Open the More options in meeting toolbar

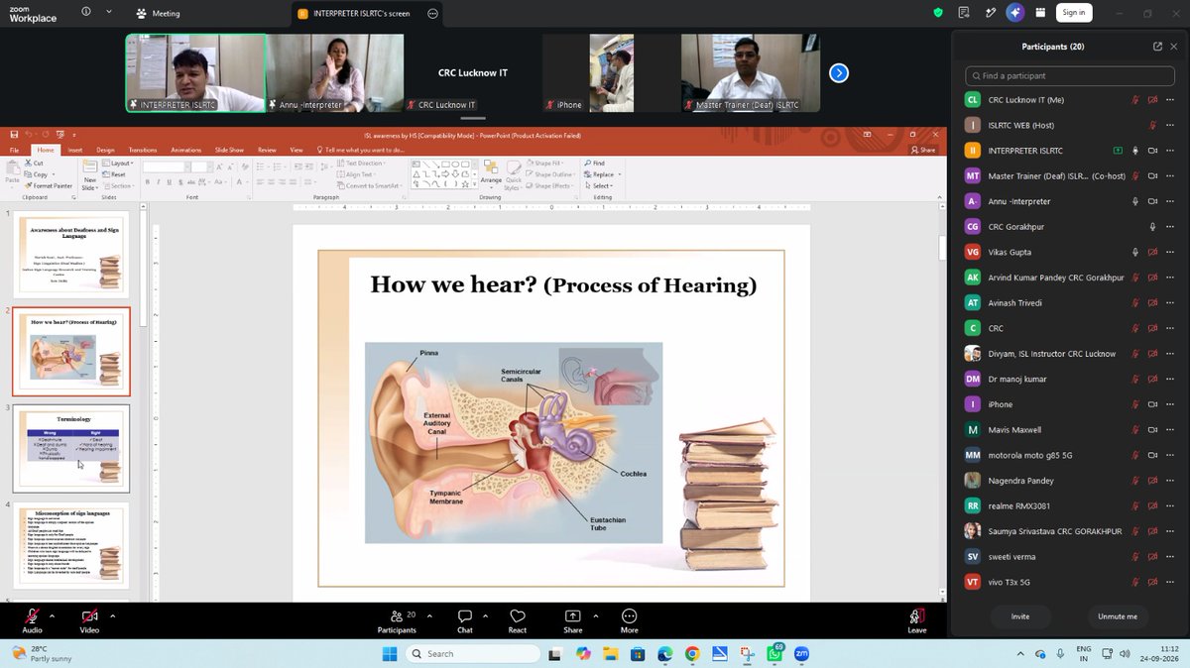629,620
